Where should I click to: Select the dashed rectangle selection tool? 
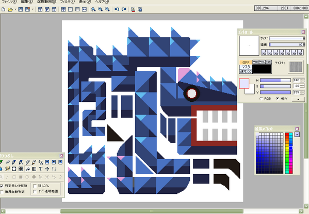click(x=54, y=169)
